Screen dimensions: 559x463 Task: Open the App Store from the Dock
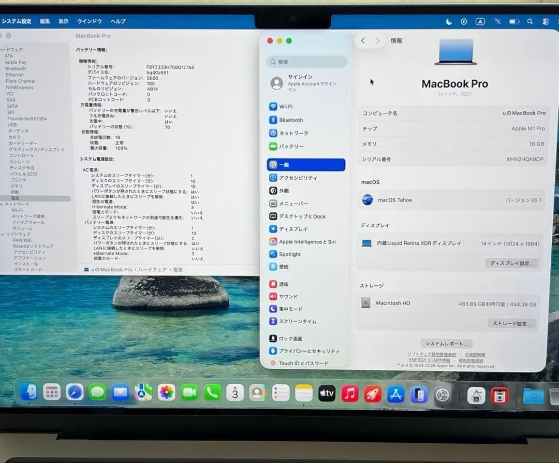point(396,395)
